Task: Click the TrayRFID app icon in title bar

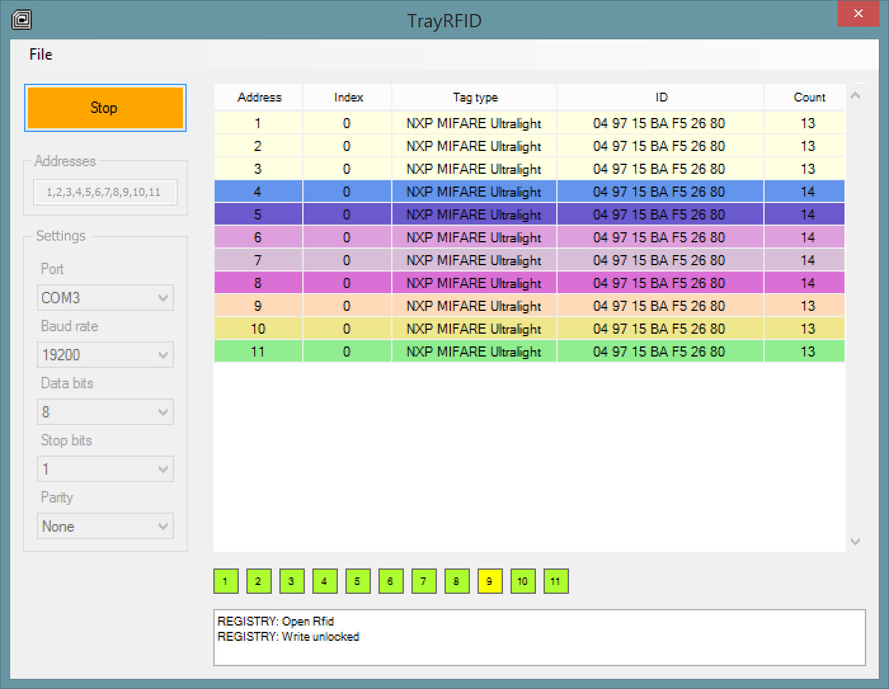Action: click(x=22, y=20)
